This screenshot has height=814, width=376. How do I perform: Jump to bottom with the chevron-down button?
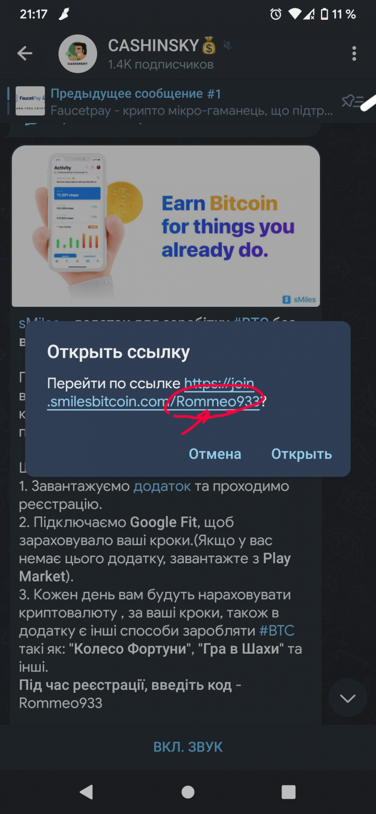(x=348, y=698)
